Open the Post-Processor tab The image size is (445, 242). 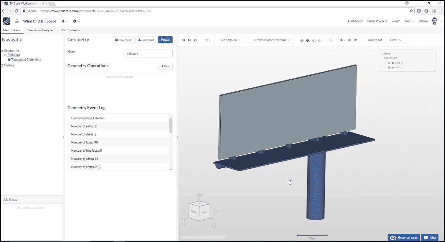pos(70,30)
